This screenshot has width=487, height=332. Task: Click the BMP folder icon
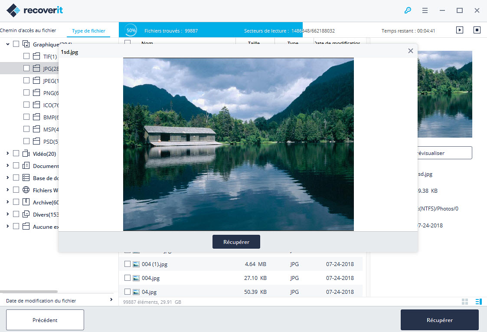[36, 117]
